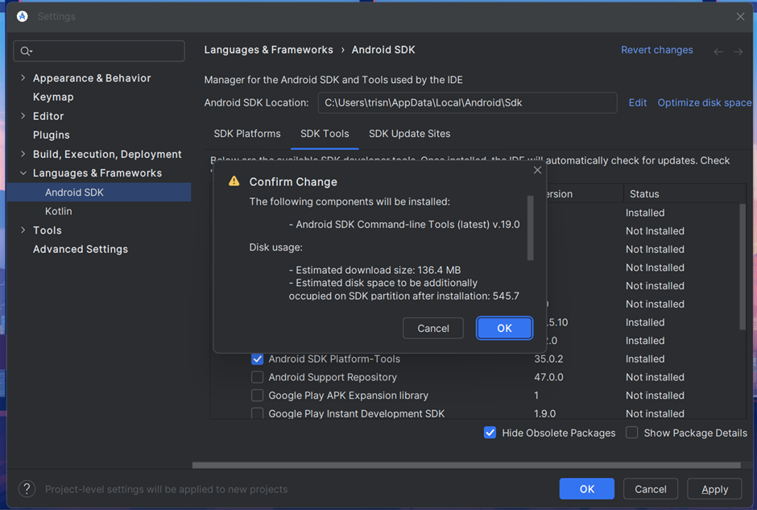Expand the Tools settings section

23,230
